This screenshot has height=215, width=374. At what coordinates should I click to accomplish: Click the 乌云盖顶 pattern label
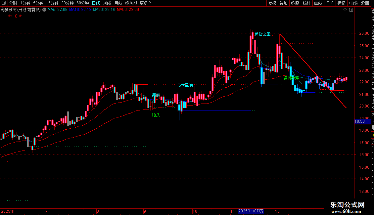[185, 85]
